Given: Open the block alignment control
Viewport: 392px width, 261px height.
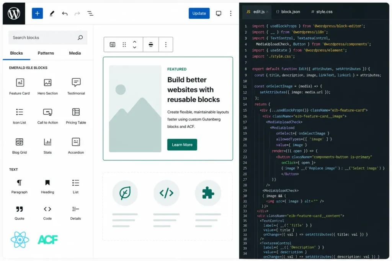Looking at the screenshot, I should (x=151, y=44).
